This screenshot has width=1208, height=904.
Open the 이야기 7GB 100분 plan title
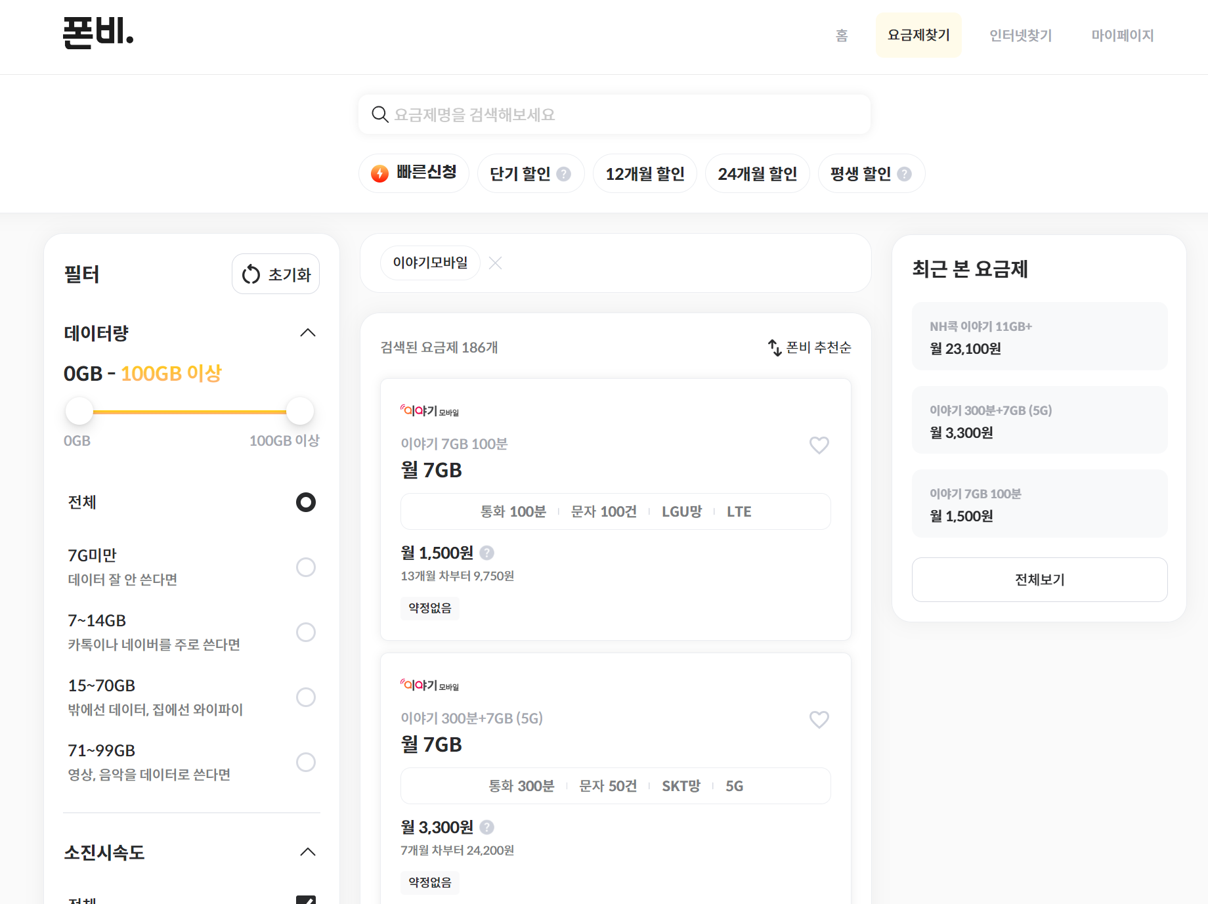tap(454, 444)
